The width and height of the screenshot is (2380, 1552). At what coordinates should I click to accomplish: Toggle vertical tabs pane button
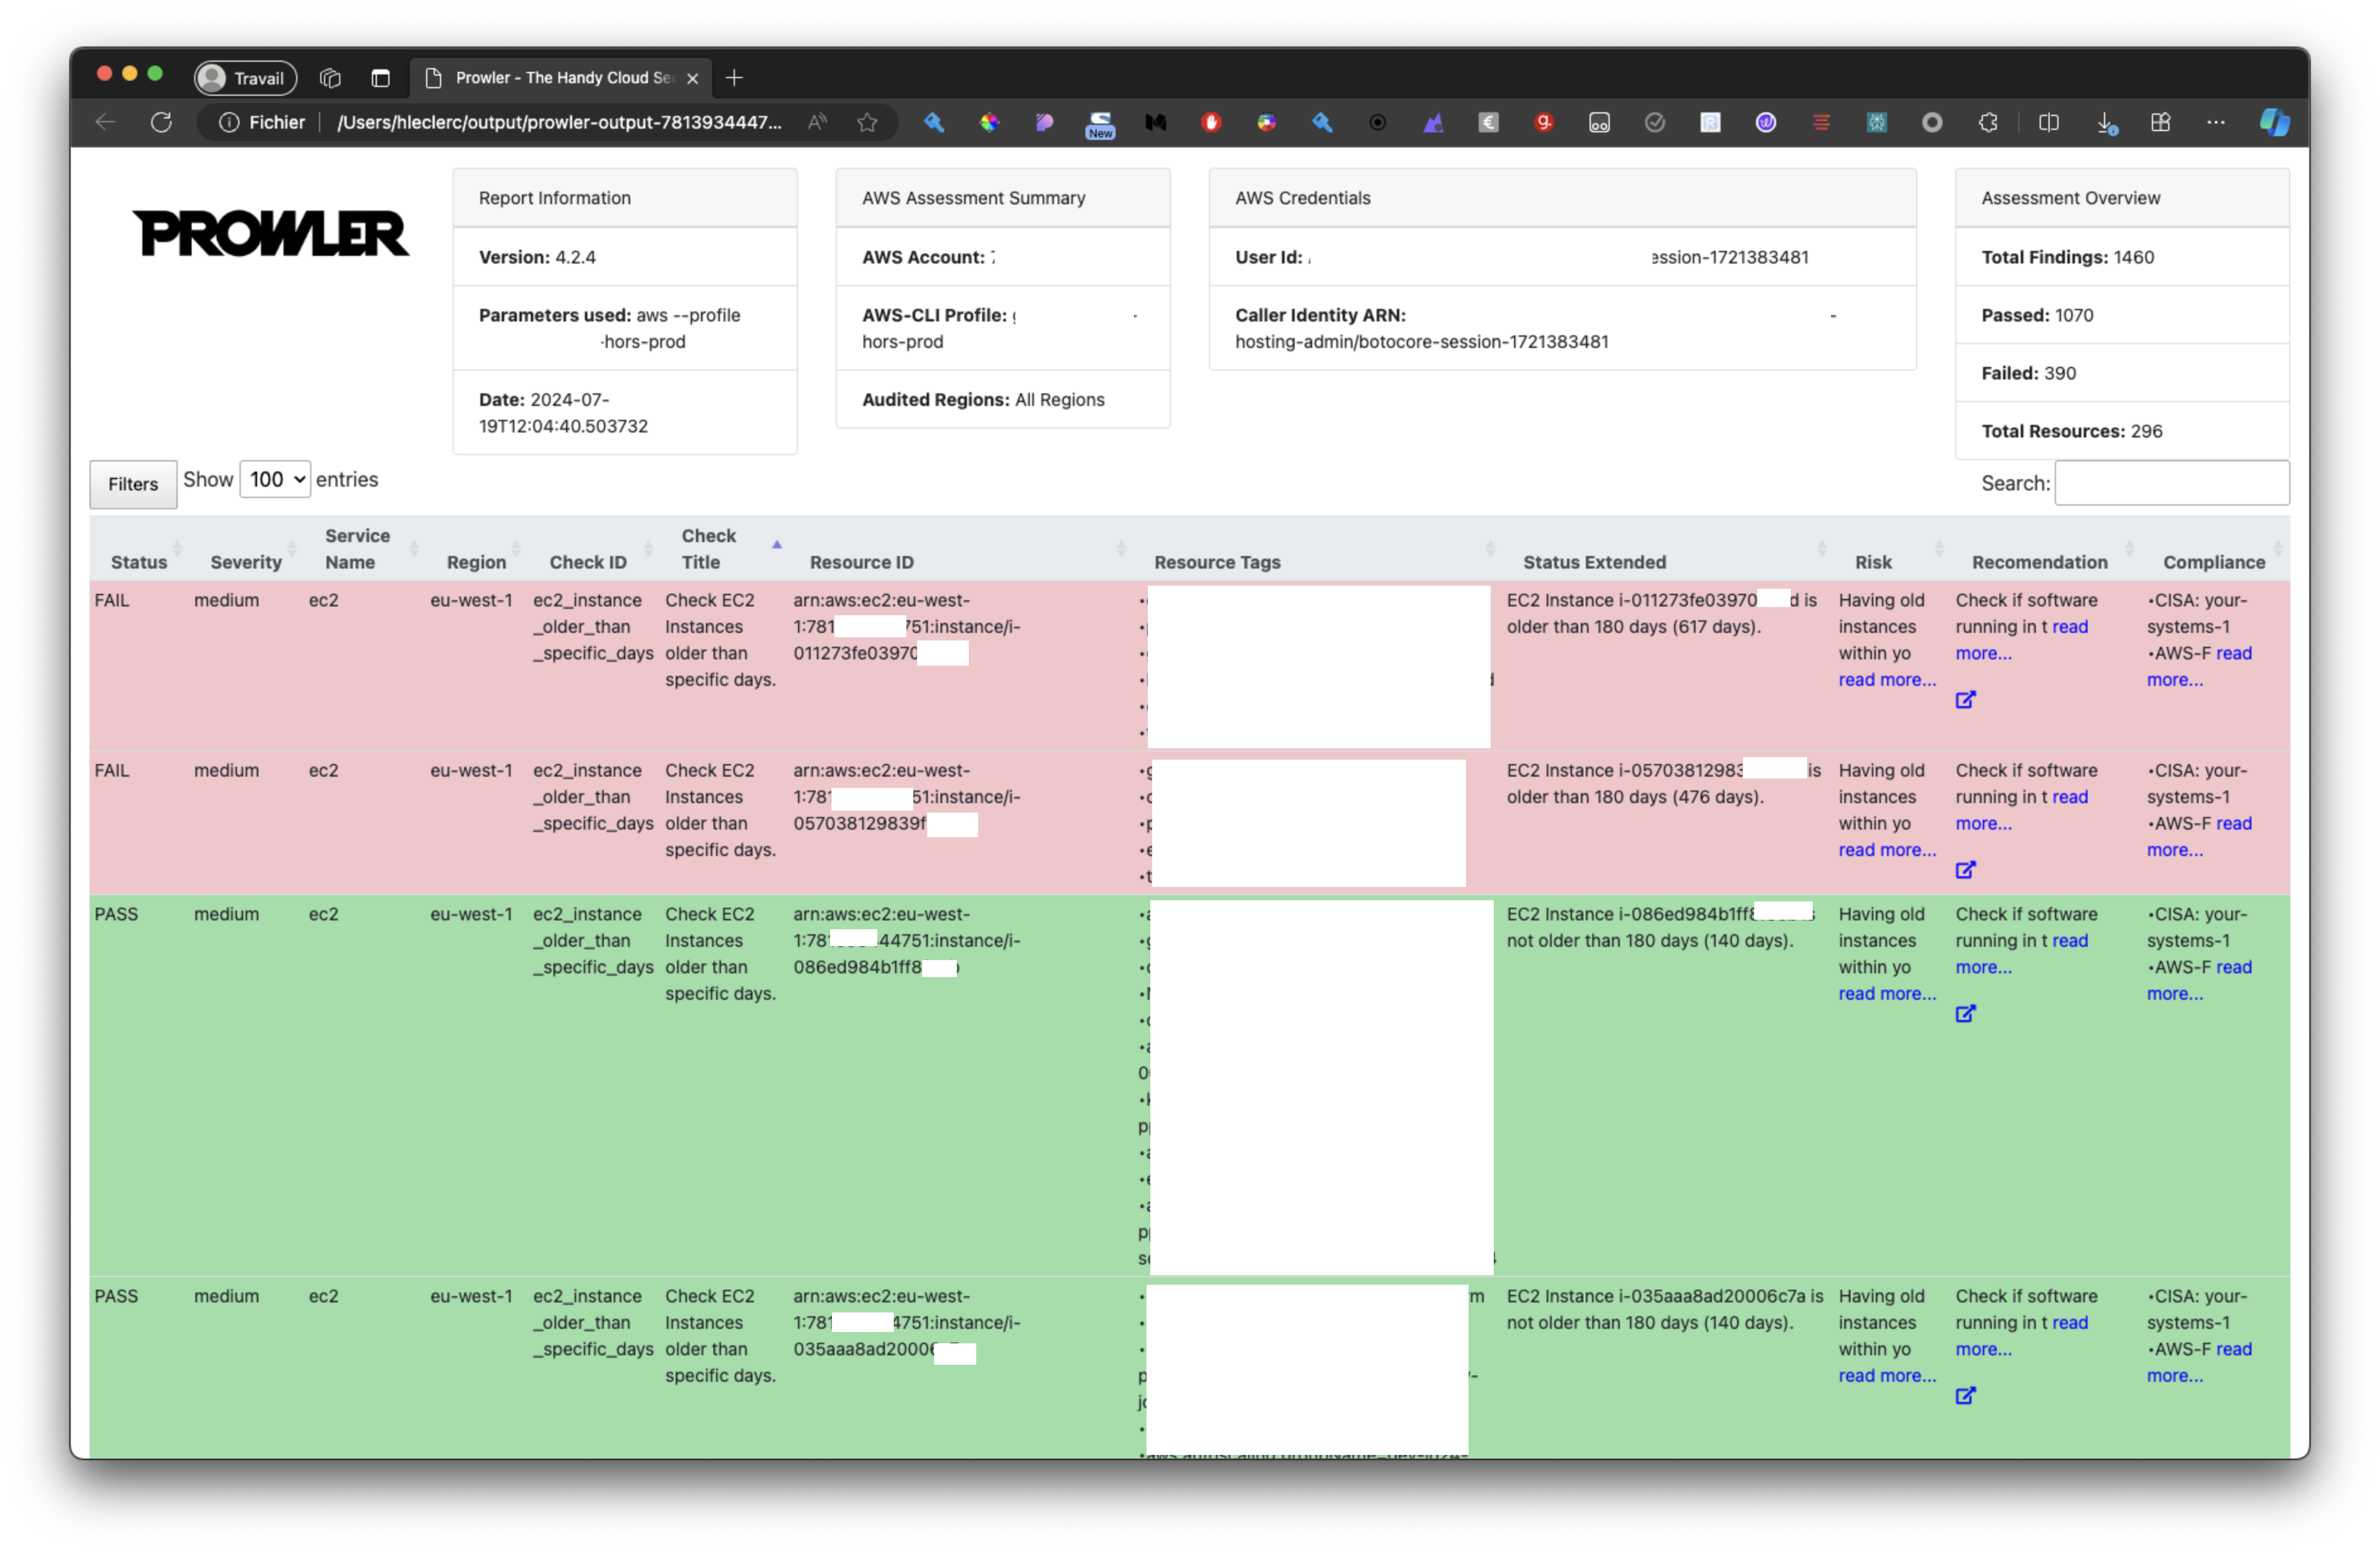pyautogui.click(x=380, y=78)
